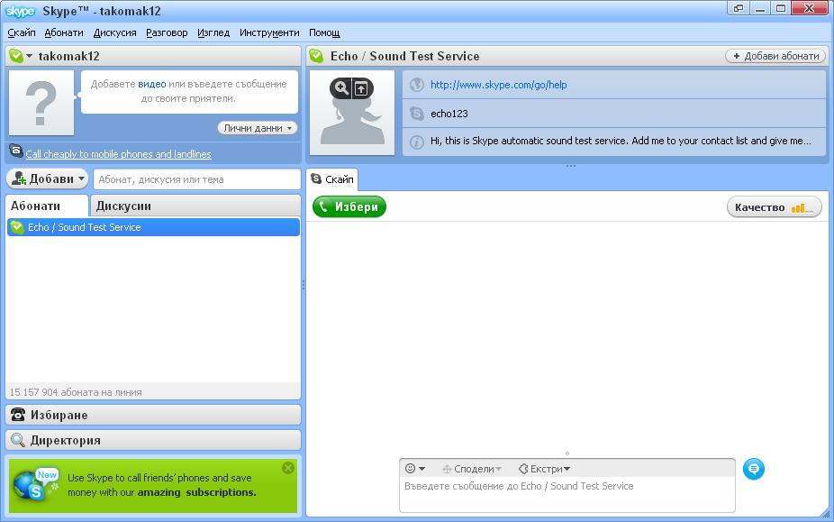Open the Качество call quality button
The image size is (834, 522).
pos(774,207)
